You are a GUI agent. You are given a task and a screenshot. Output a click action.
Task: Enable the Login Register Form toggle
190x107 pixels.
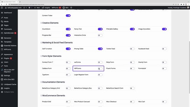(x=100, y=75)
